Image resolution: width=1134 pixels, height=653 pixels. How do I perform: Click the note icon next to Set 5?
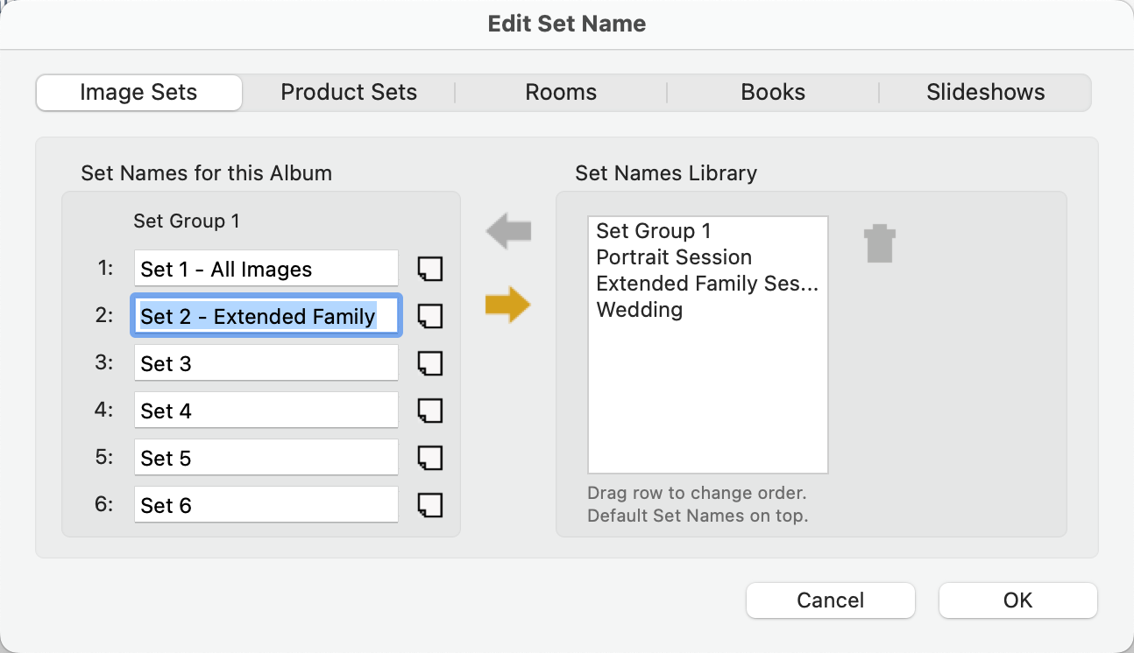pyautogui.click(x=429, y=458)
